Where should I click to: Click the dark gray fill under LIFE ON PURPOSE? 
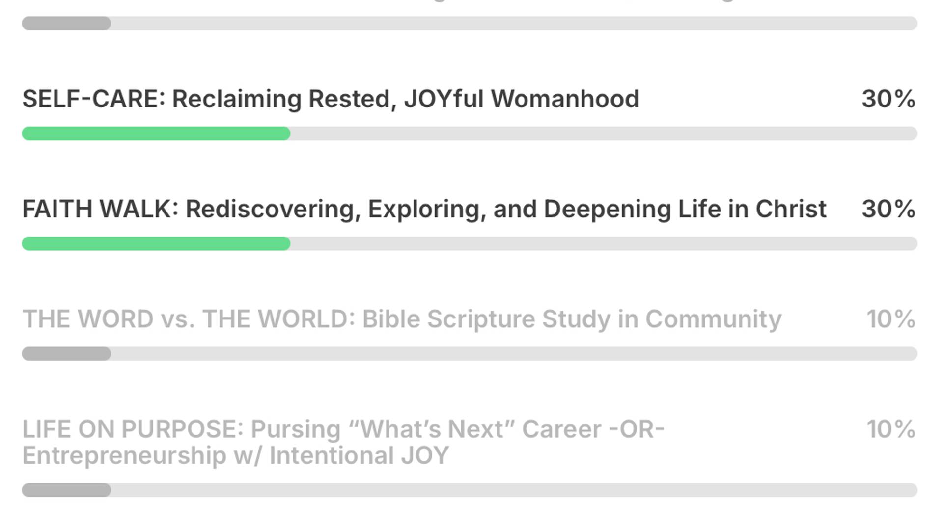[x=66, y=490]
